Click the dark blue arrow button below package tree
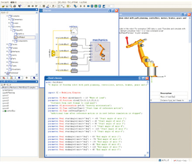 [34, 78]
